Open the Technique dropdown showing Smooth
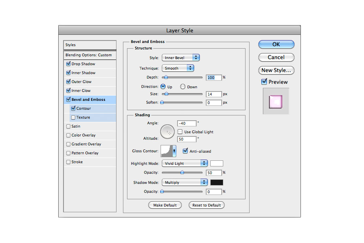The height and width of the screenshot is (243, 364). (178, 68)
